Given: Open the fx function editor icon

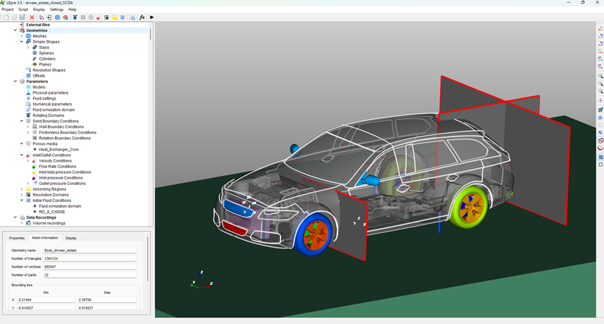Looking at the screenshot, I should tap(142, 17).
